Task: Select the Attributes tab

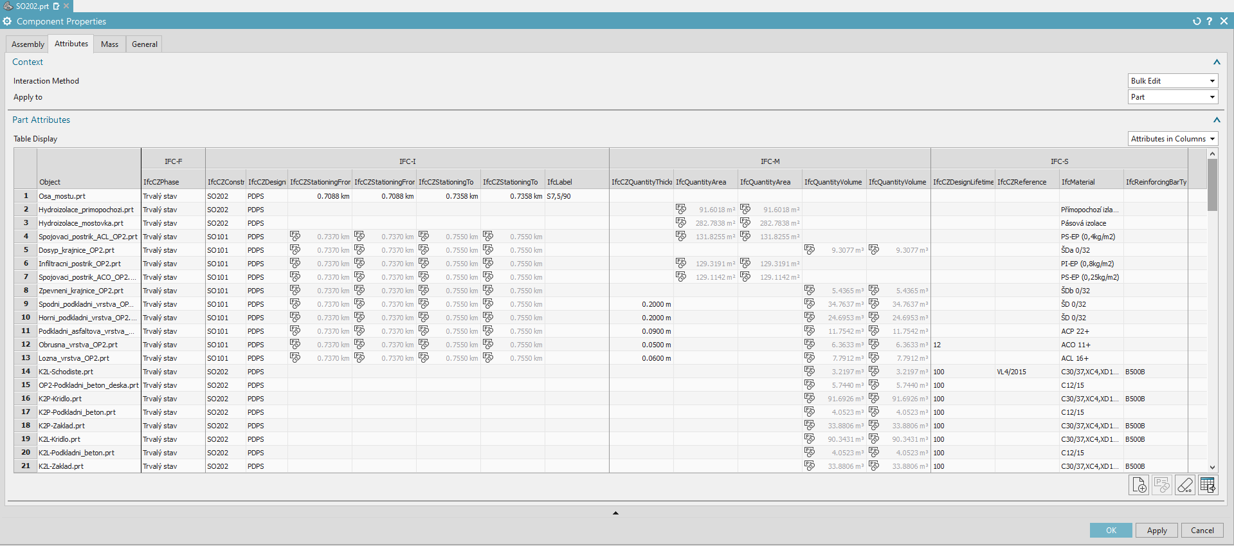Action: (71, 44)
